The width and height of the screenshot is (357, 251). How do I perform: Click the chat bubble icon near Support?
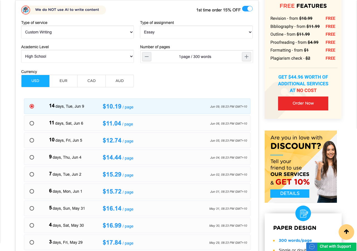coord(312,247)
